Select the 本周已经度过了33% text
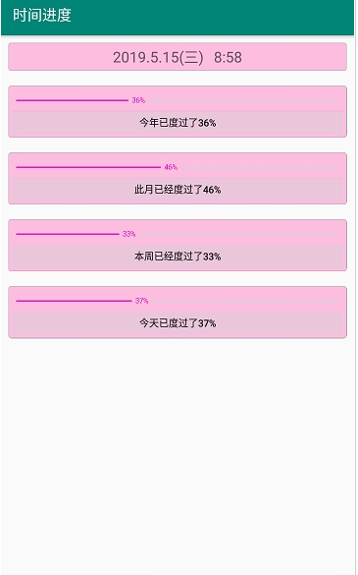This screenshot has height=575, width=358. coord(178,257)
